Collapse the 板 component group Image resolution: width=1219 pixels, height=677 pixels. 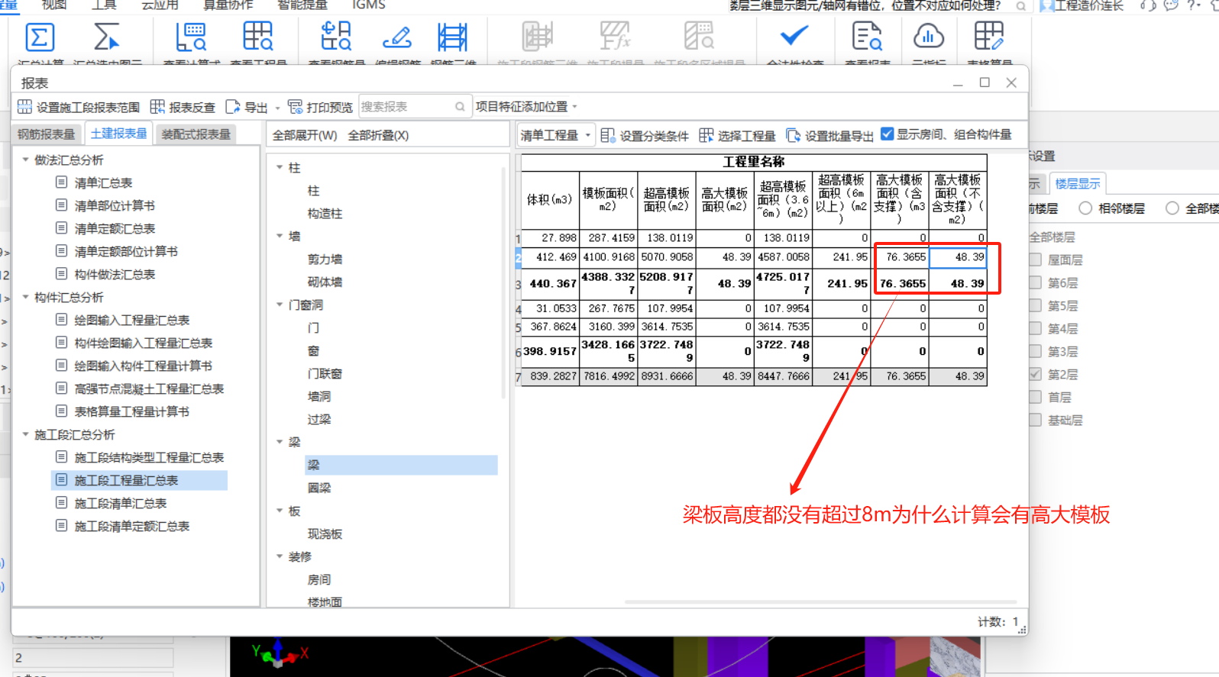tap(280, 511)
